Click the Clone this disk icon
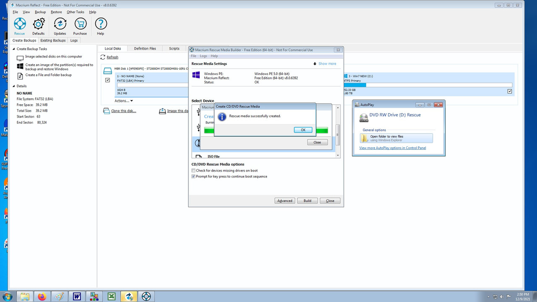 pos(107,111)
